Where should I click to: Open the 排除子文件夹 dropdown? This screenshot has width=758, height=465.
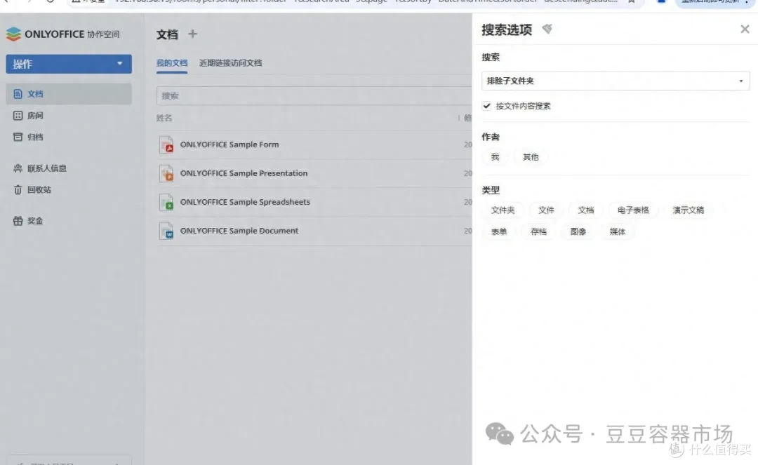coord(616,81)
